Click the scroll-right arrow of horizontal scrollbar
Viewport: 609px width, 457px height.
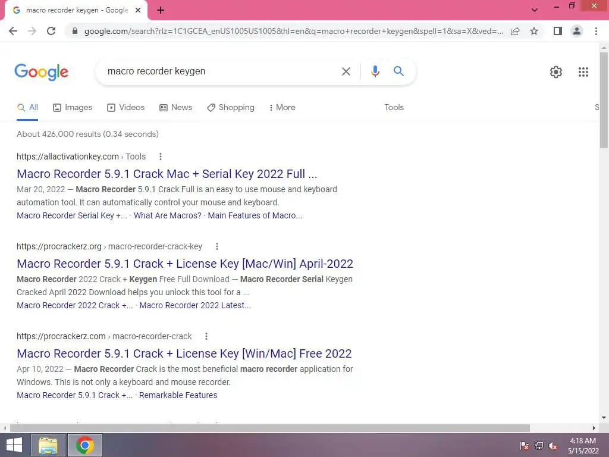click(594, 428)
